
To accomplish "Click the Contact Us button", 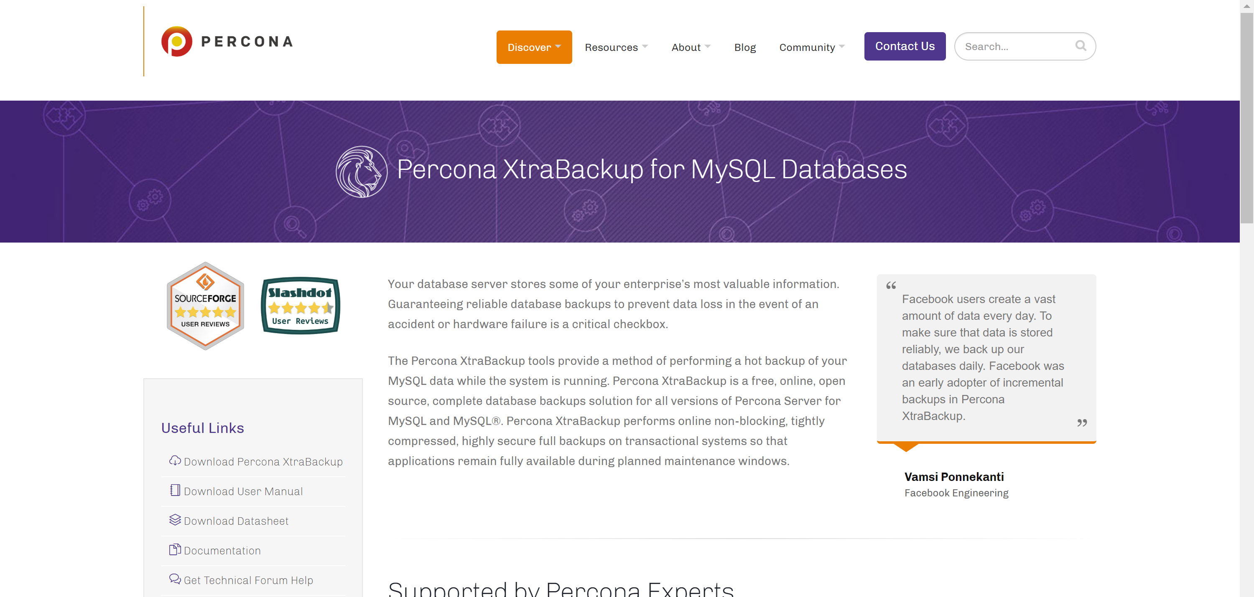I will 905,46.
